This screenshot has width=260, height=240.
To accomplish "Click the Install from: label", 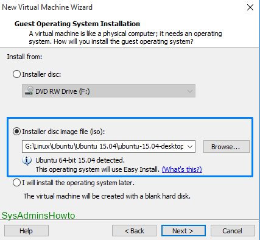I will pos(24,57).
